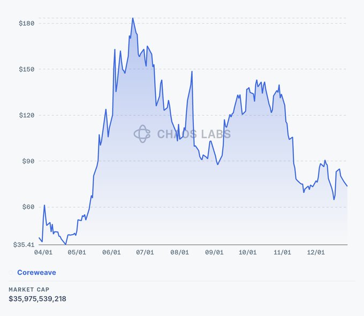364x316 pixels.
Task: Select the $35.41 minimum price label
Action: pyautogui.click(x=25, y=245)
